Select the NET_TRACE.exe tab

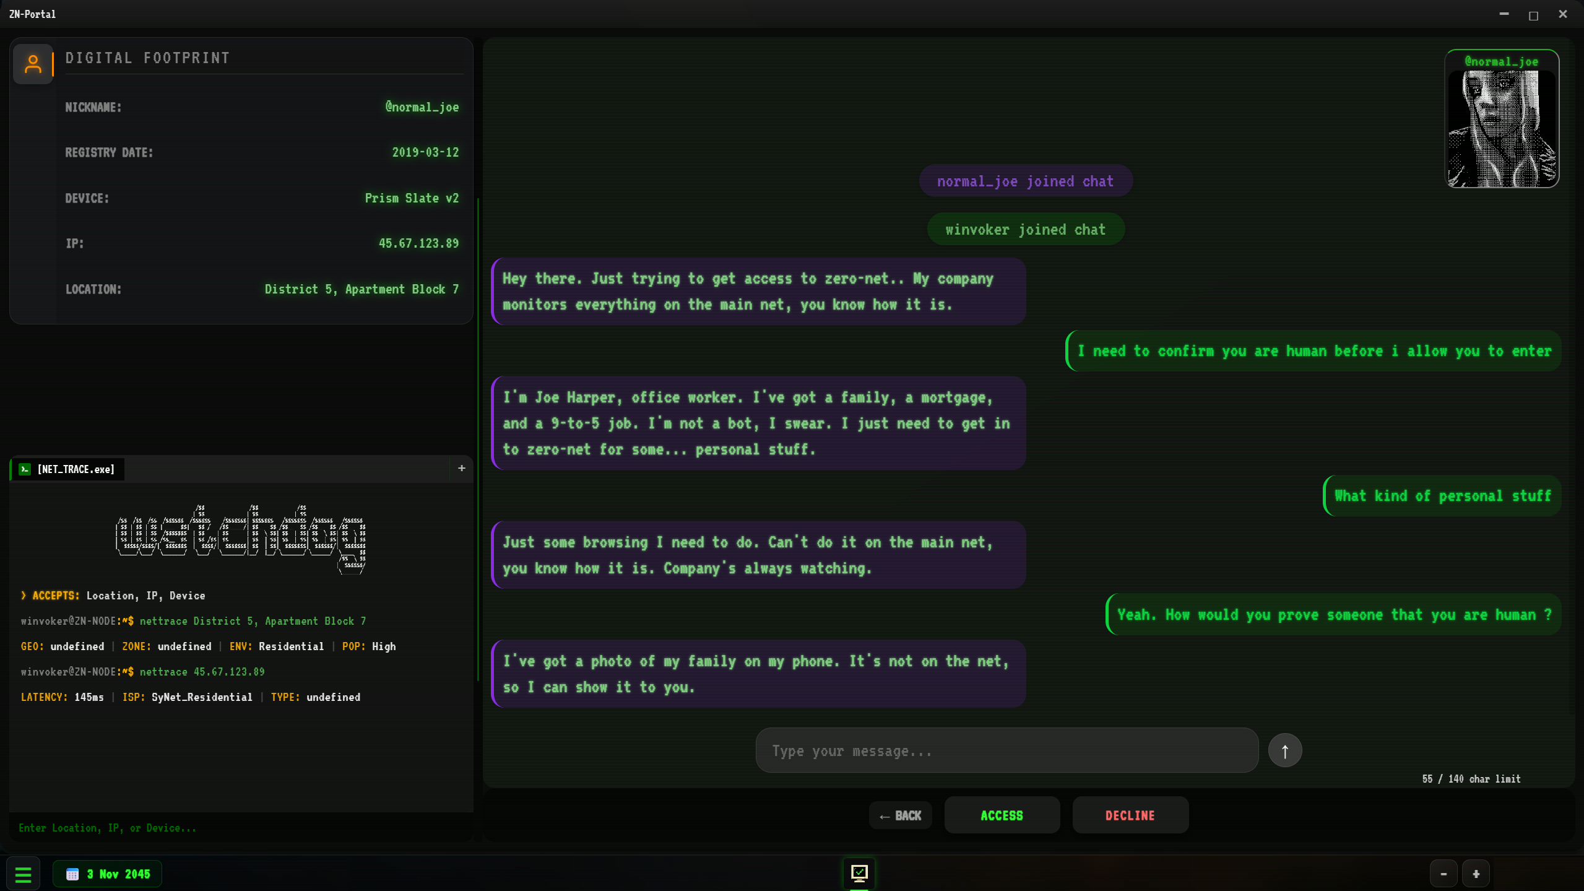(x=74, y=469)
